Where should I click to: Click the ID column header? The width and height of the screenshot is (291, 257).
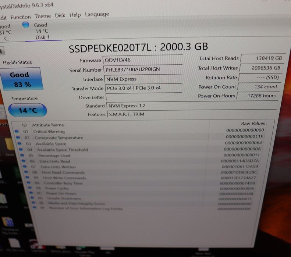pos(24,125)
